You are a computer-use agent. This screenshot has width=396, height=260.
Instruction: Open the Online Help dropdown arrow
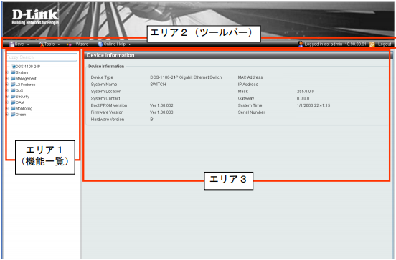[x=130, y=44]
